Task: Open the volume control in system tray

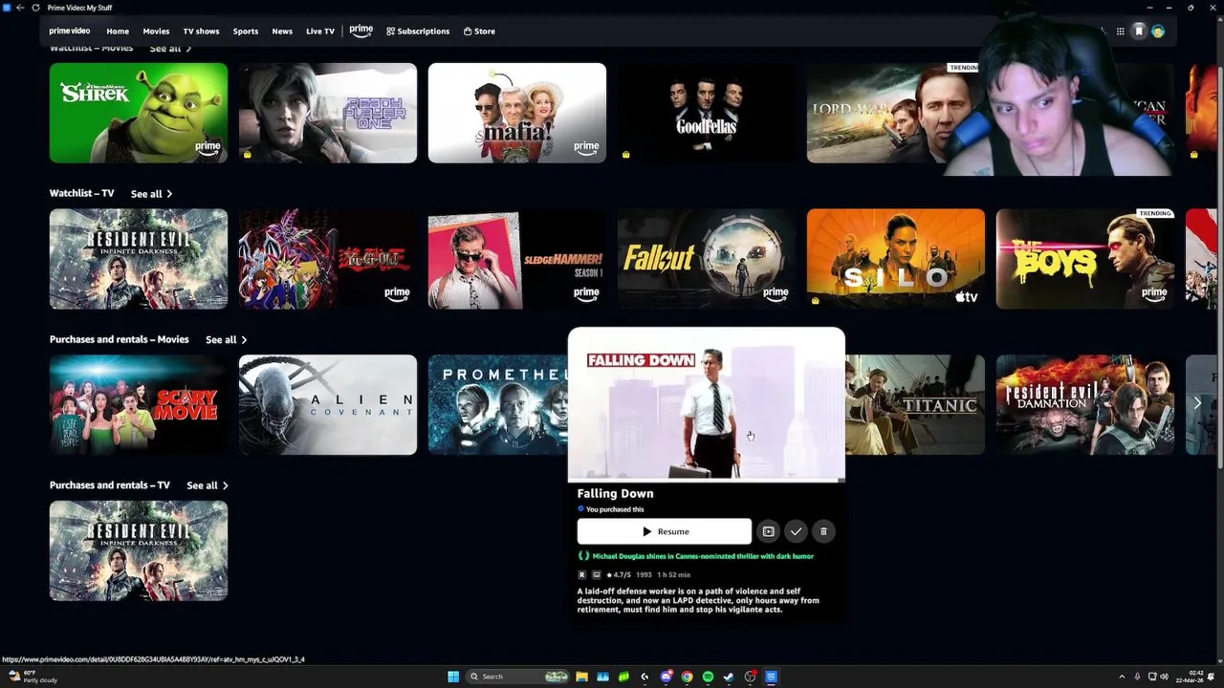Action: (x=1164, y=677)
